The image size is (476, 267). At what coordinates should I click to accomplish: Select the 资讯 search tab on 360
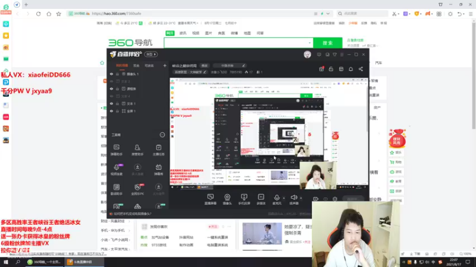[183, 33]
